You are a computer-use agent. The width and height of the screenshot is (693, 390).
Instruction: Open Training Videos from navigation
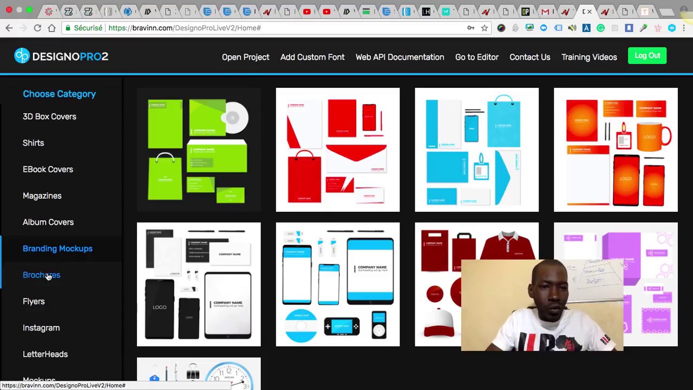589,57
